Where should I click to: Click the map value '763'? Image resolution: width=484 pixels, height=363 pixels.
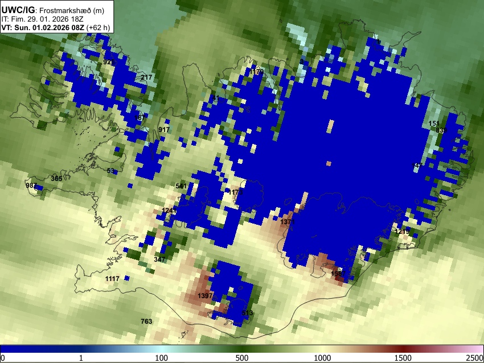click(x=146, y=321)
